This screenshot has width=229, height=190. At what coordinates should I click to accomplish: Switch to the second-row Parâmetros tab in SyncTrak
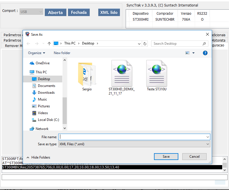12,40
